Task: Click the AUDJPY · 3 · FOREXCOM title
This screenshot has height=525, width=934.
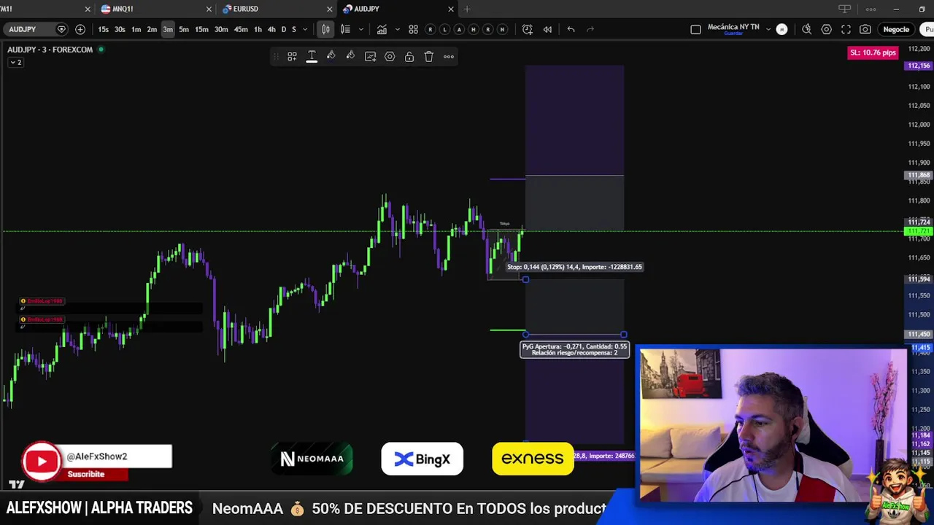Action: click(50, 50)
